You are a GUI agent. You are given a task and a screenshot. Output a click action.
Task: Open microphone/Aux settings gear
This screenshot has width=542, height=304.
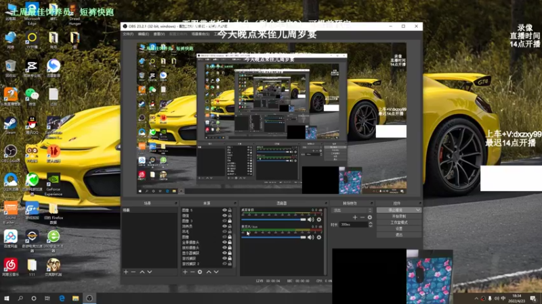click(x=319, y=237)
